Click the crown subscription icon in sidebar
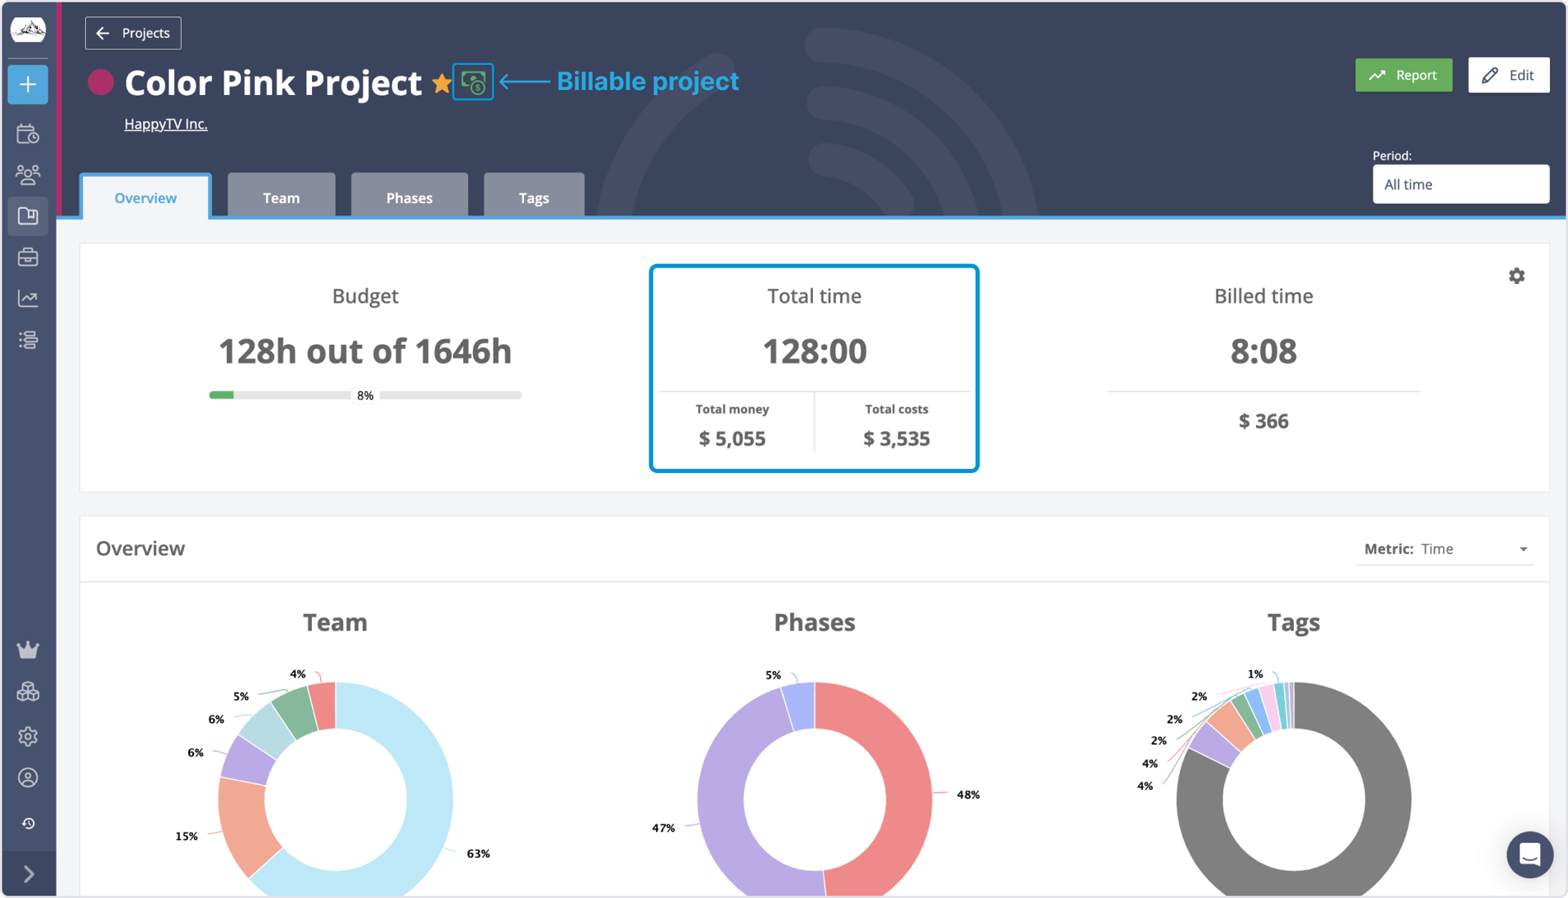 pos(28,650)
